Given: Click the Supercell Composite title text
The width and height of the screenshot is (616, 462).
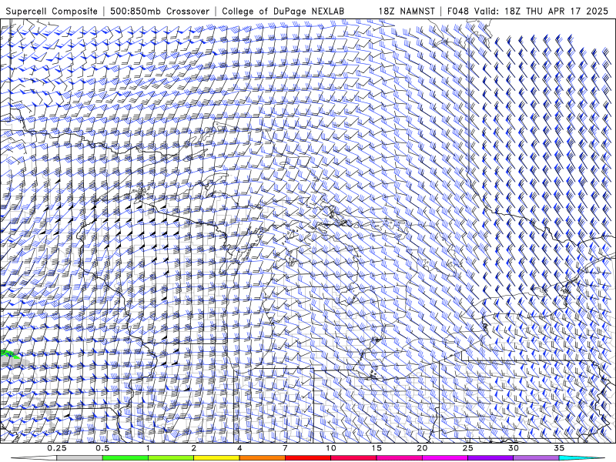Looking at the screenshot, I should [x=52, y=11].
